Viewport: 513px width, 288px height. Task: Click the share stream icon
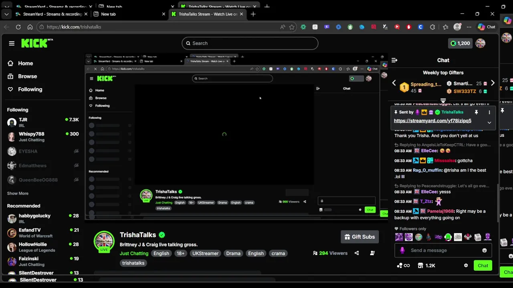357,253
